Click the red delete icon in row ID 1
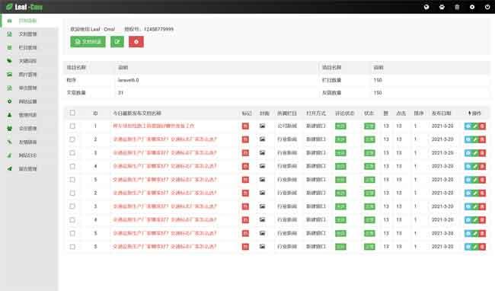This screenshot has height=291, width=495. (x=482, y=126)
